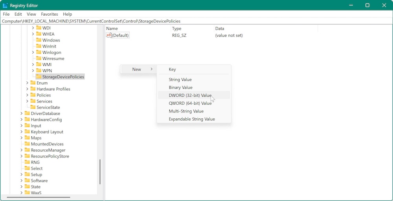Screen dimensions: 393x201
Task: Select the Policies key in tree
Action: [x=44, y=95]
